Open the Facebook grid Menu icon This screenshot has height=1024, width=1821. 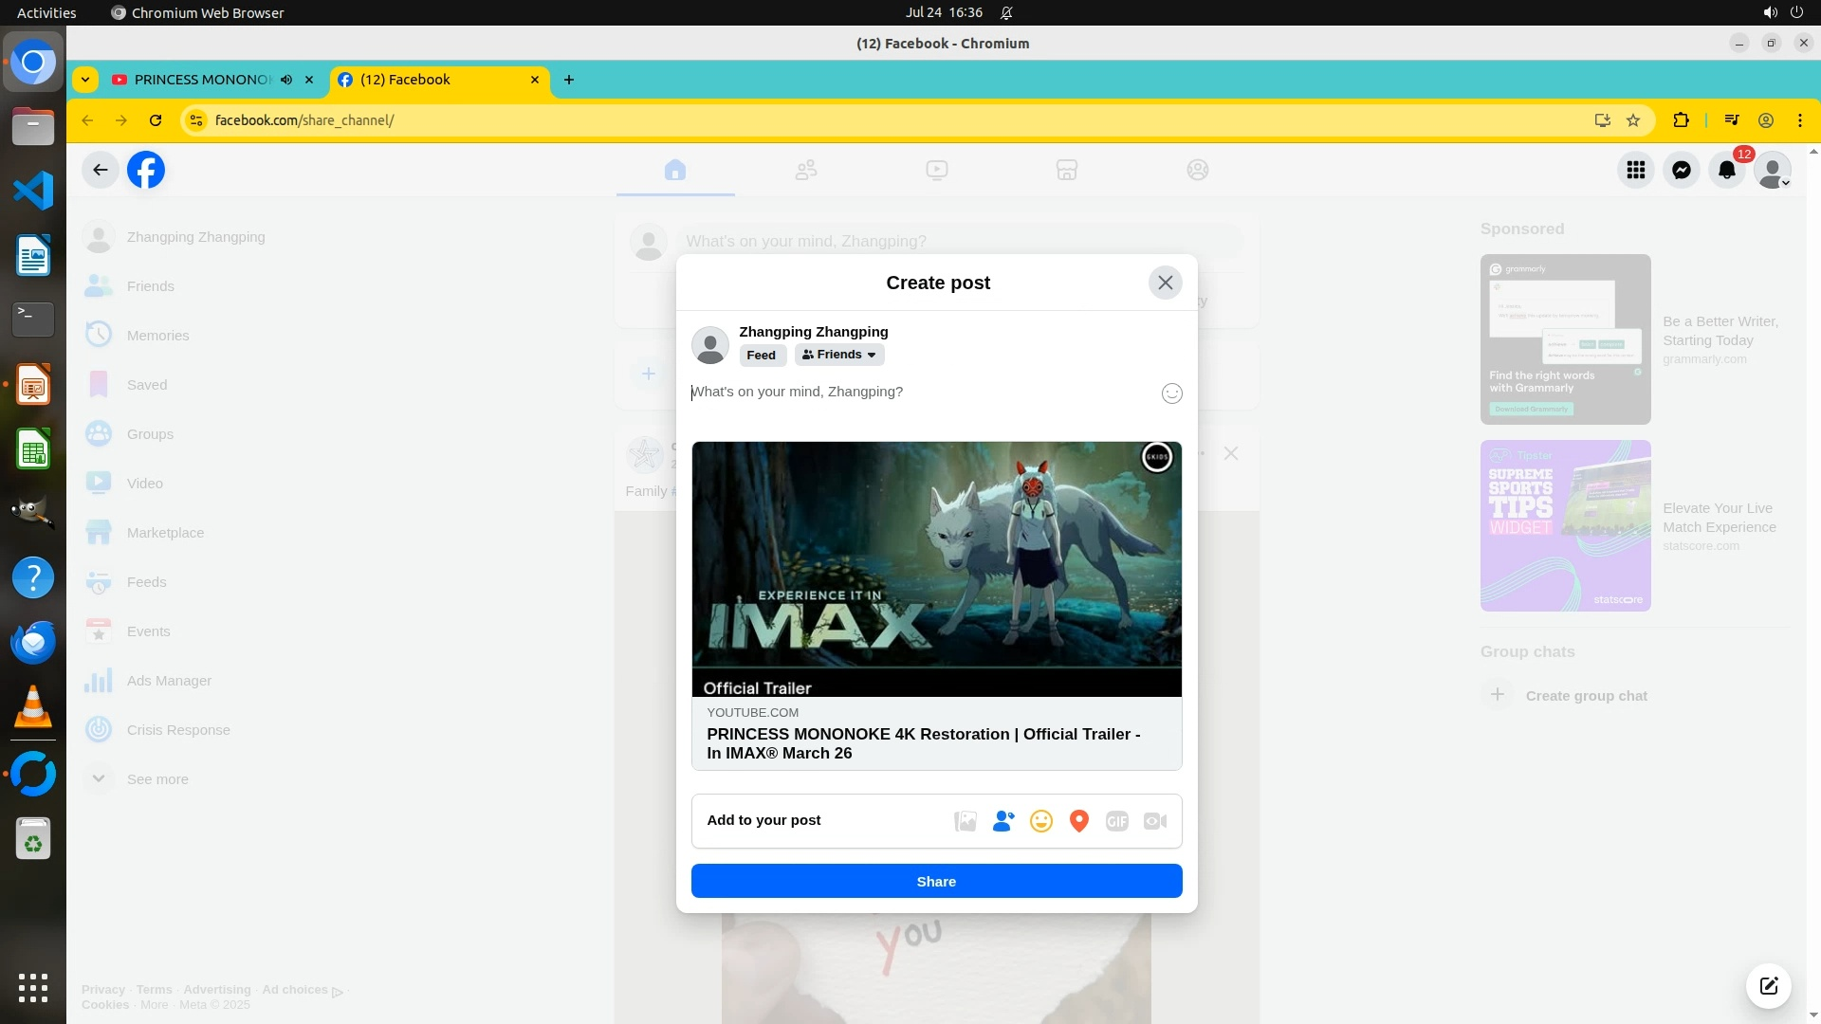pos(1636,170)
